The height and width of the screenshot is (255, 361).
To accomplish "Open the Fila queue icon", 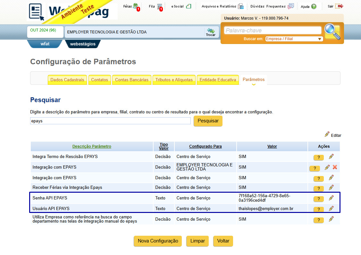I will pyautogui.click(x=160, y=7).
